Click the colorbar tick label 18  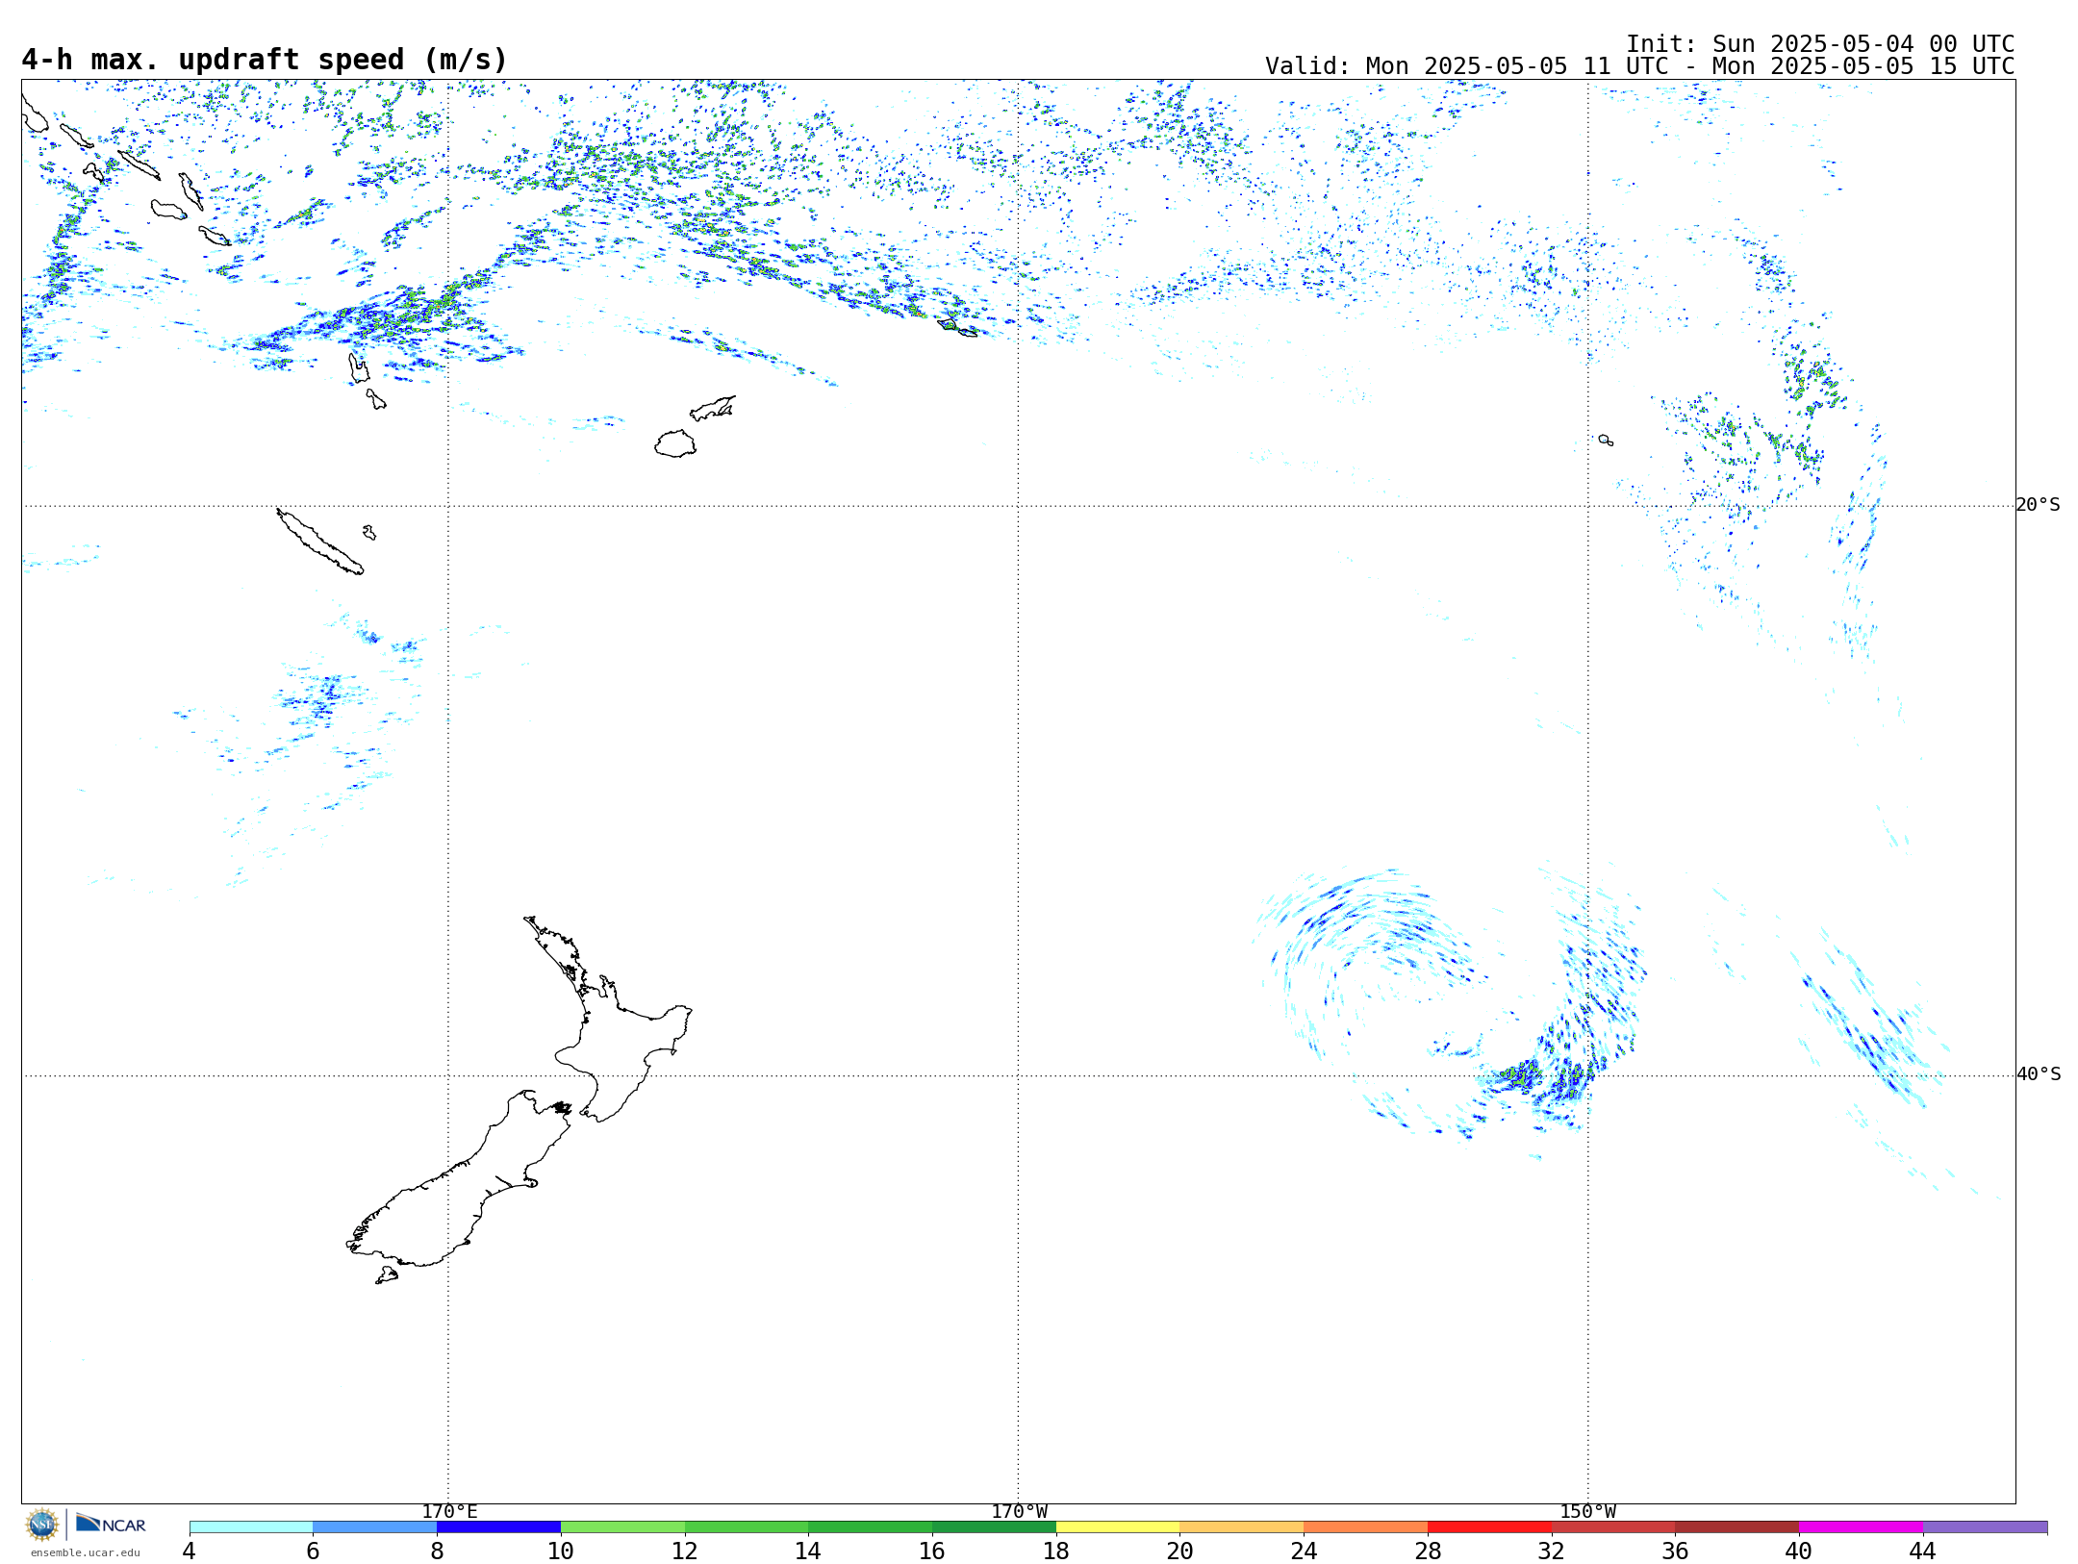coord(1056,1551)
